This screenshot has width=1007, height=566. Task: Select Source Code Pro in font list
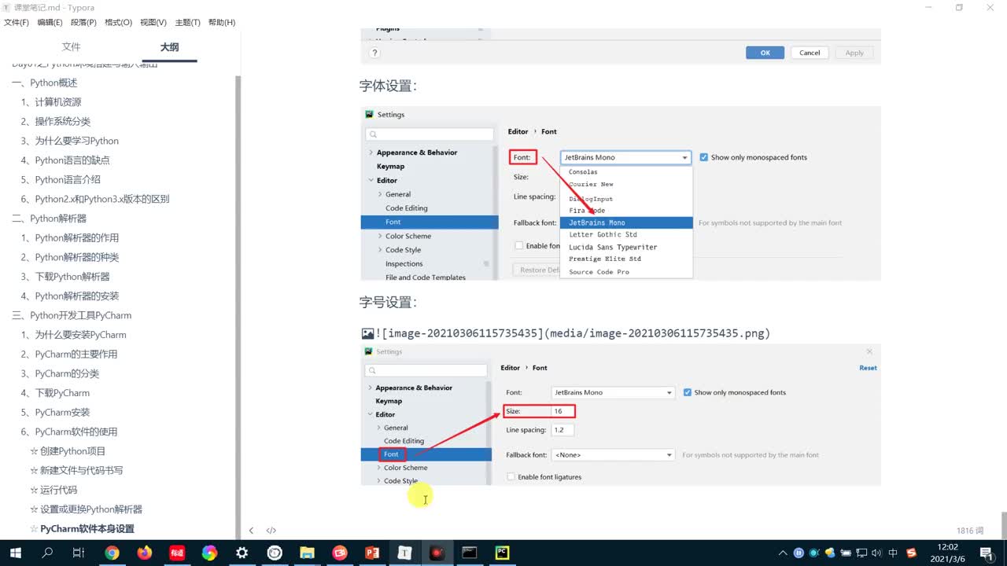click(626, 272)
